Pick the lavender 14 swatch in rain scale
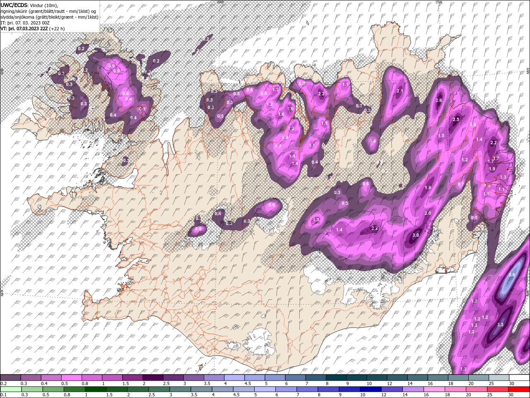 pos(413,389)
